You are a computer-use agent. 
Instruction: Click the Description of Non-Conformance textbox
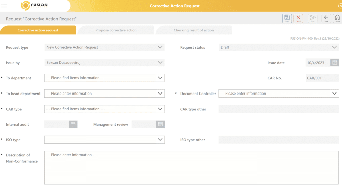(191, 168)
